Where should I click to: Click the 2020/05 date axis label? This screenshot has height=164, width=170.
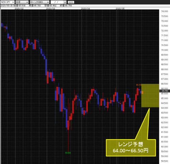pos(120,8)
